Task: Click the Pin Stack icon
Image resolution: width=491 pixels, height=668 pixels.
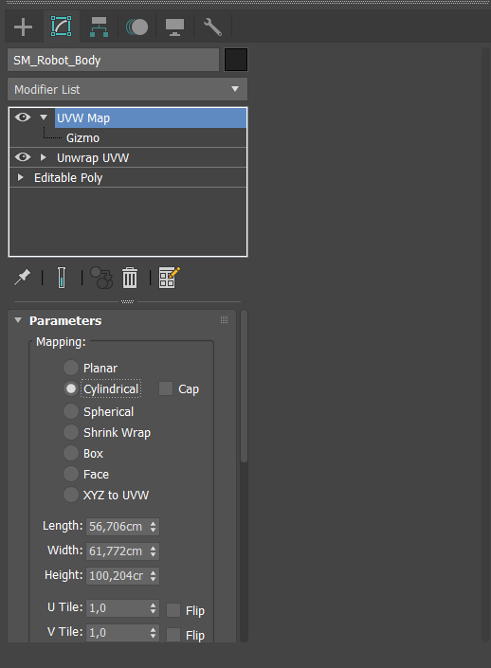Action: pyautogui.click(x=22, y=278)
